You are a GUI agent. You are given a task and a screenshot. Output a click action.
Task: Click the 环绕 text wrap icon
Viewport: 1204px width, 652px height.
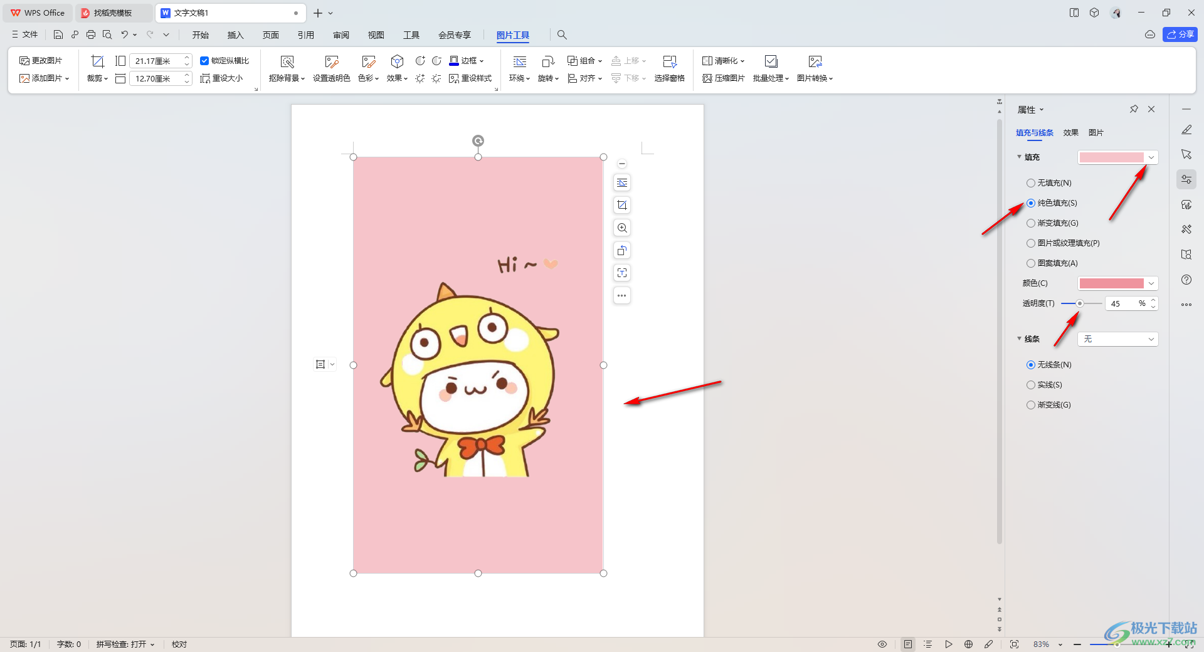tap(520, 61)
